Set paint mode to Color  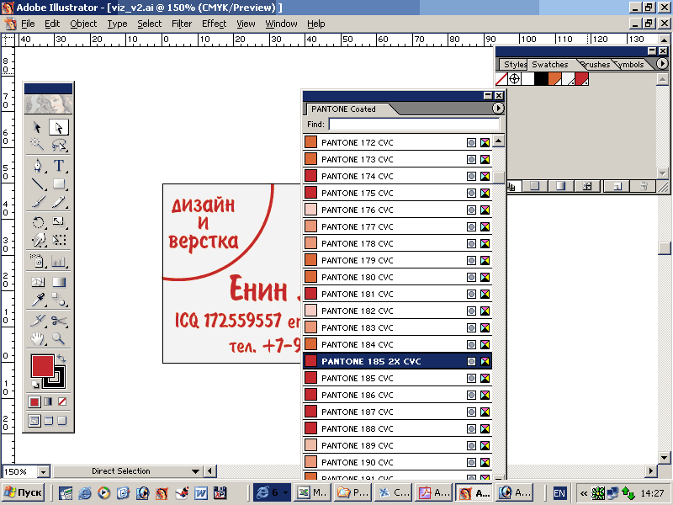34,402
